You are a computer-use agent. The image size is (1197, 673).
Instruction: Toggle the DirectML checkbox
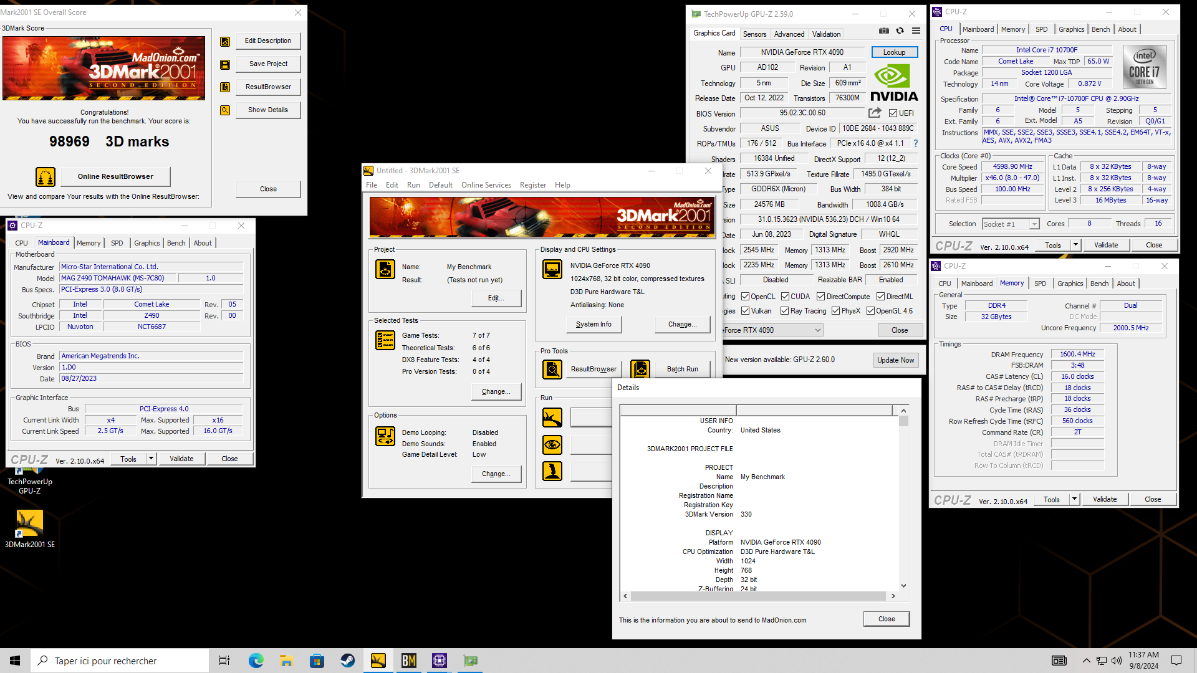(x=881, y=297)
